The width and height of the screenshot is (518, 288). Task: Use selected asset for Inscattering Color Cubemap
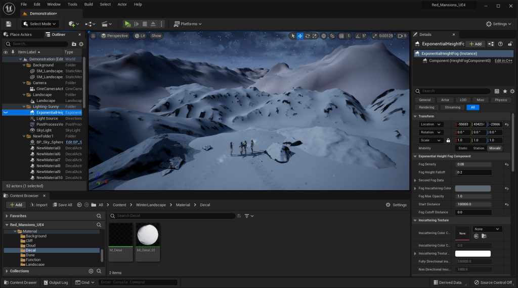[476, 236]
